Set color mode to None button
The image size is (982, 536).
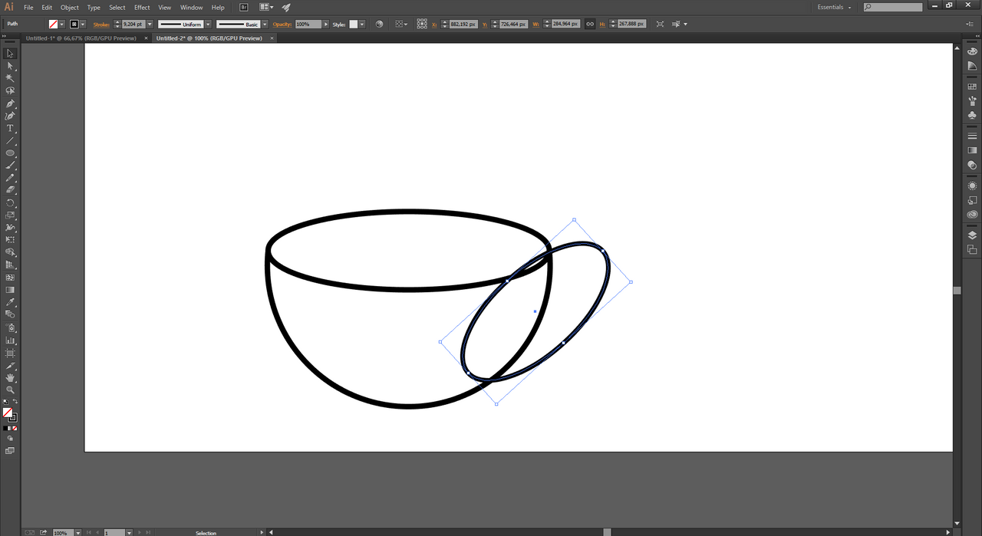pyautogui.click(x=15, y=428)
